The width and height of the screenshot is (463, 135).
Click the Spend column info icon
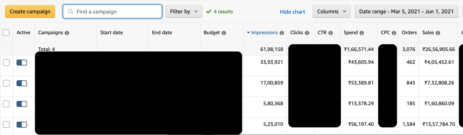coord(362,33)
